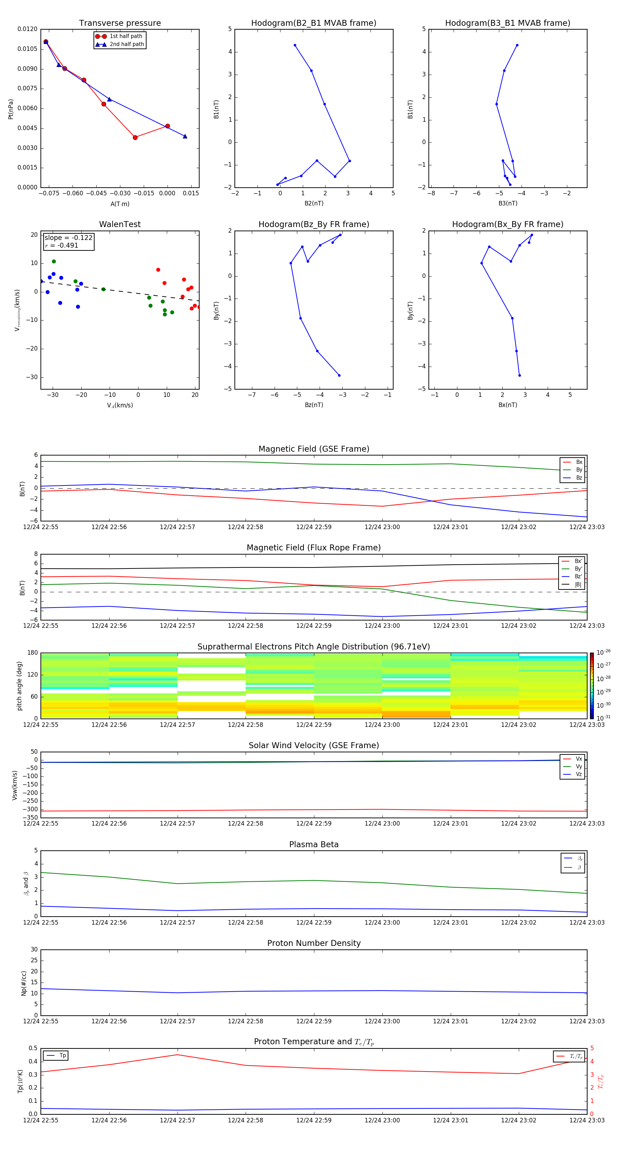Click the "0.0120" tick label on Transverse pressure
This screenshot has width=628, height=1151.
[x=27, y=29]
